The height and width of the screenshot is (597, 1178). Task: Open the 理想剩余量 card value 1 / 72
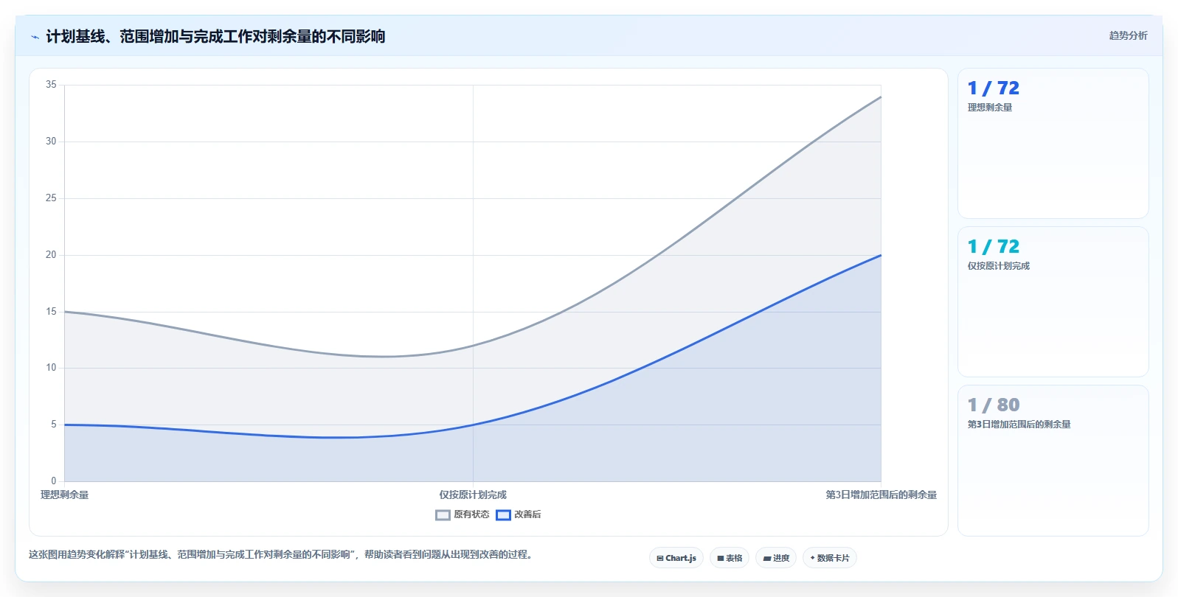pyautogui.click(x=994, y=88)
